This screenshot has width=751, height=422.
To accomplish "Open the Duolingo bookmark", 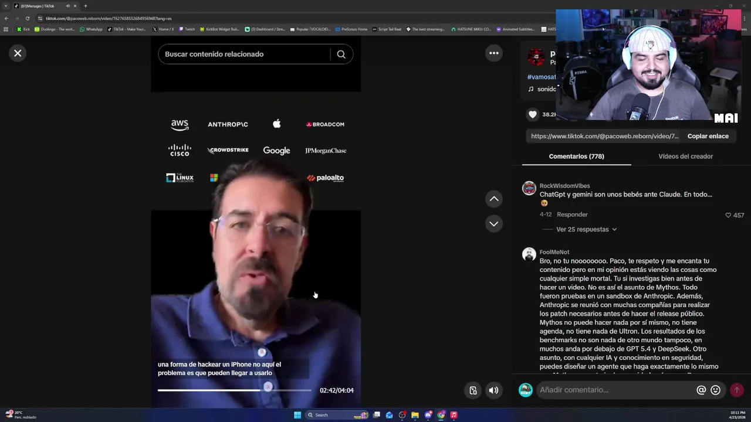I will tap(55, 29).
